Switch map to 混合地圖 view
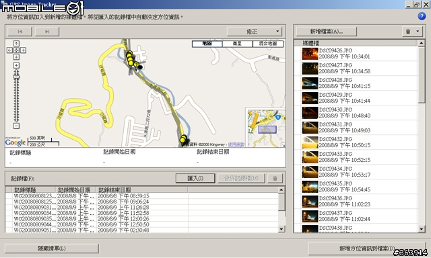Image resolution: width=431 pixels, height=258 pixels. tap(268, 44)
